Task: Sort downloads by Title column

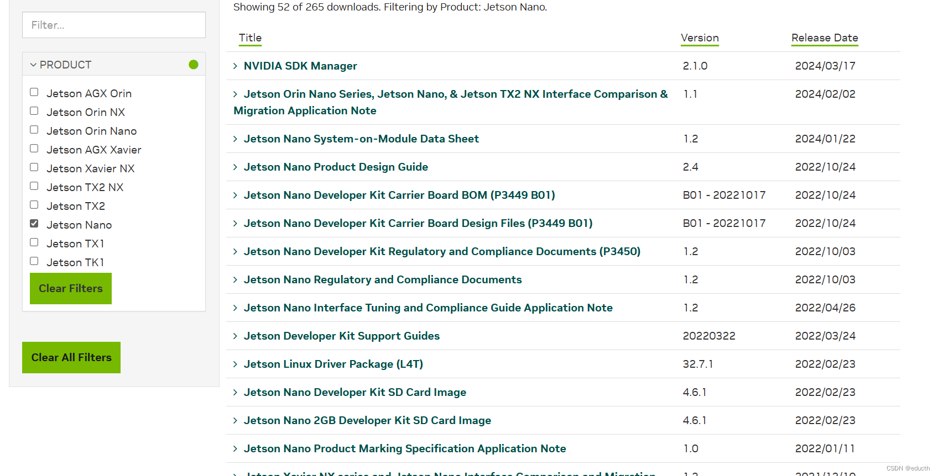Action: [250, 38]
